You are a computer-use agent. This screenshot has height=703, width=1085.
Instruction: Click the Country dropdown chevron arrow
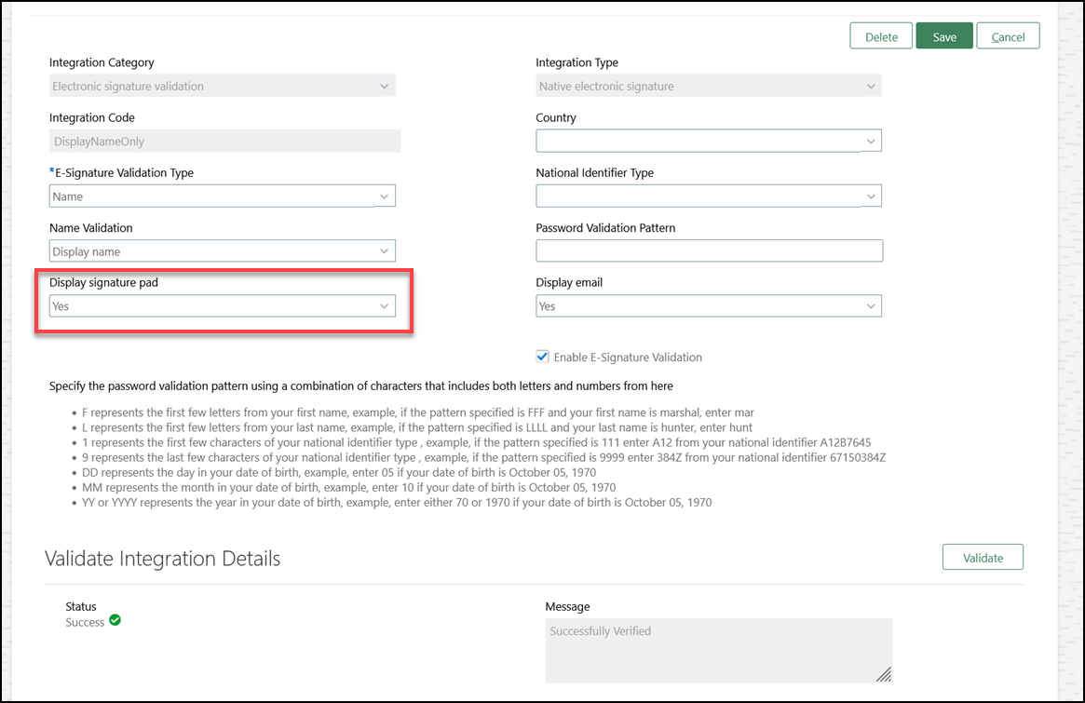pyautogui.click(x=872, y=140)
